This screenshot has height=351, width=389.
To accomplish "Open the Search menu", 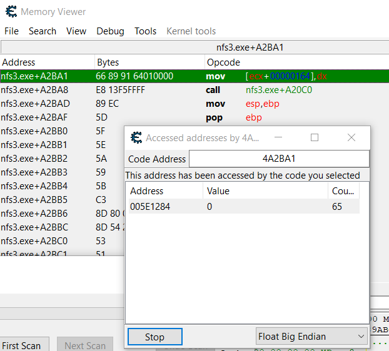I will click(43, 31).
